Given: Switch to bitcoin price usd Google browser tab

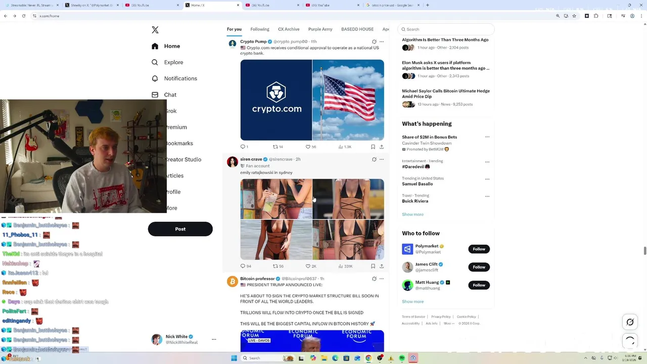Looking at the screenshot, I should [x=392, y=5].
